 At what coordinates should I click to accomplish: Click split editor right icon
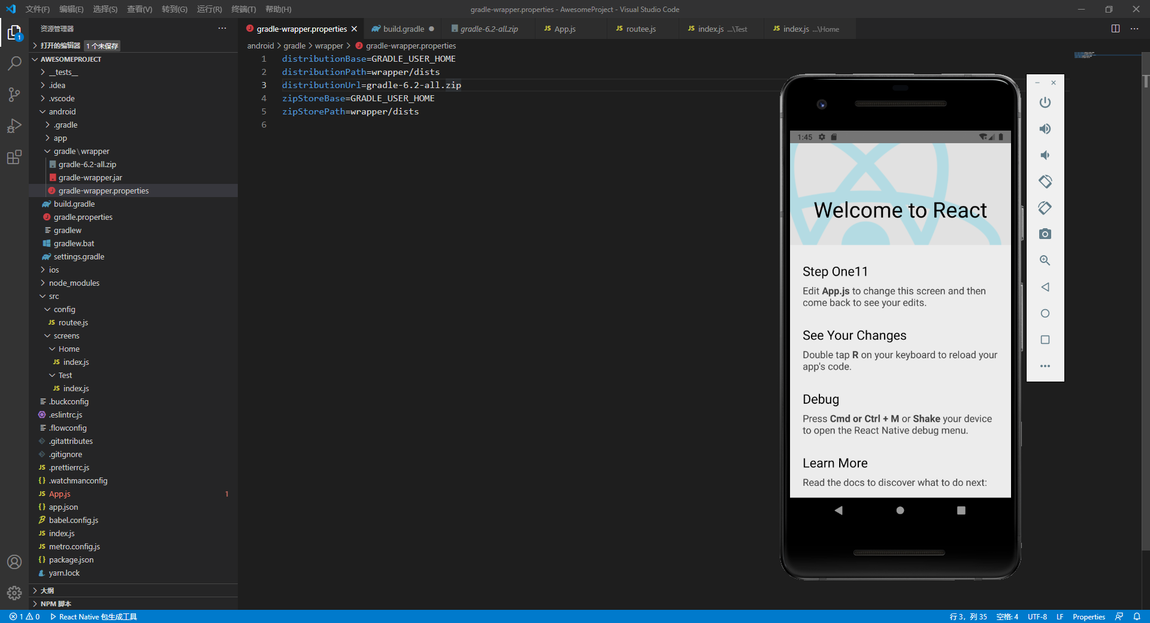point(1115,29)
